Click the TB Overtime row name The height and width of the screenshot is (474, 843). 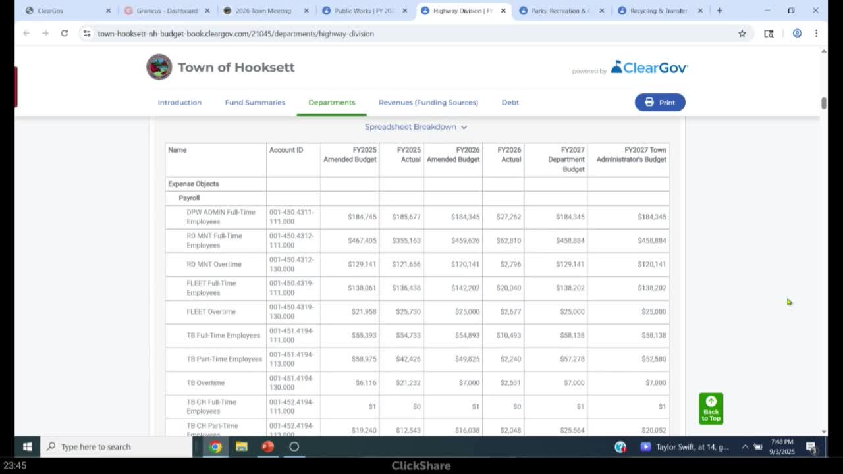point(205,382)
